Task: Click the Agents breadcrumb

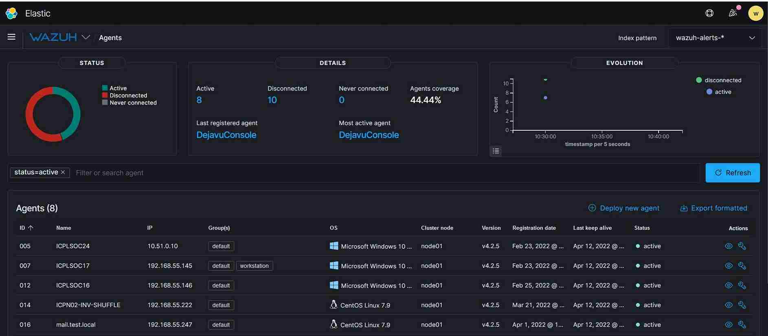Action: click(110, 38)
